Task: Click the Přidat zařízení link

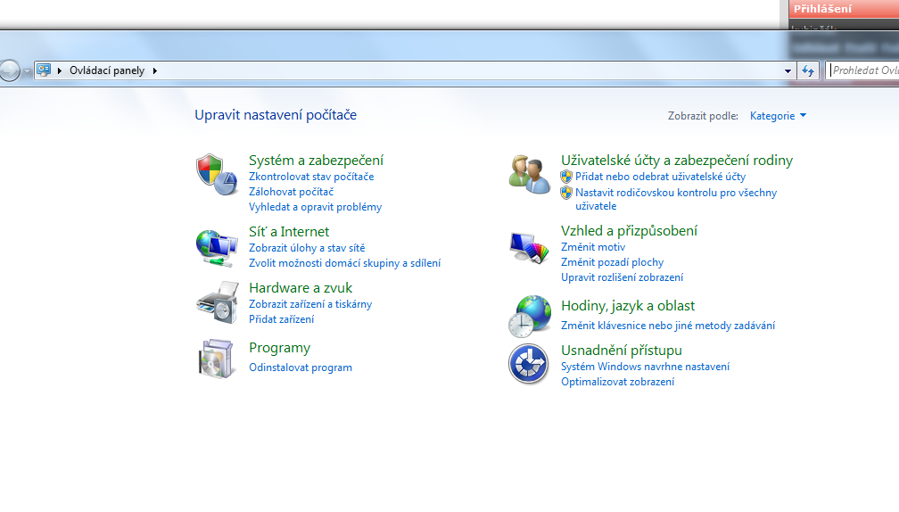Action: (x=282, y=319)
